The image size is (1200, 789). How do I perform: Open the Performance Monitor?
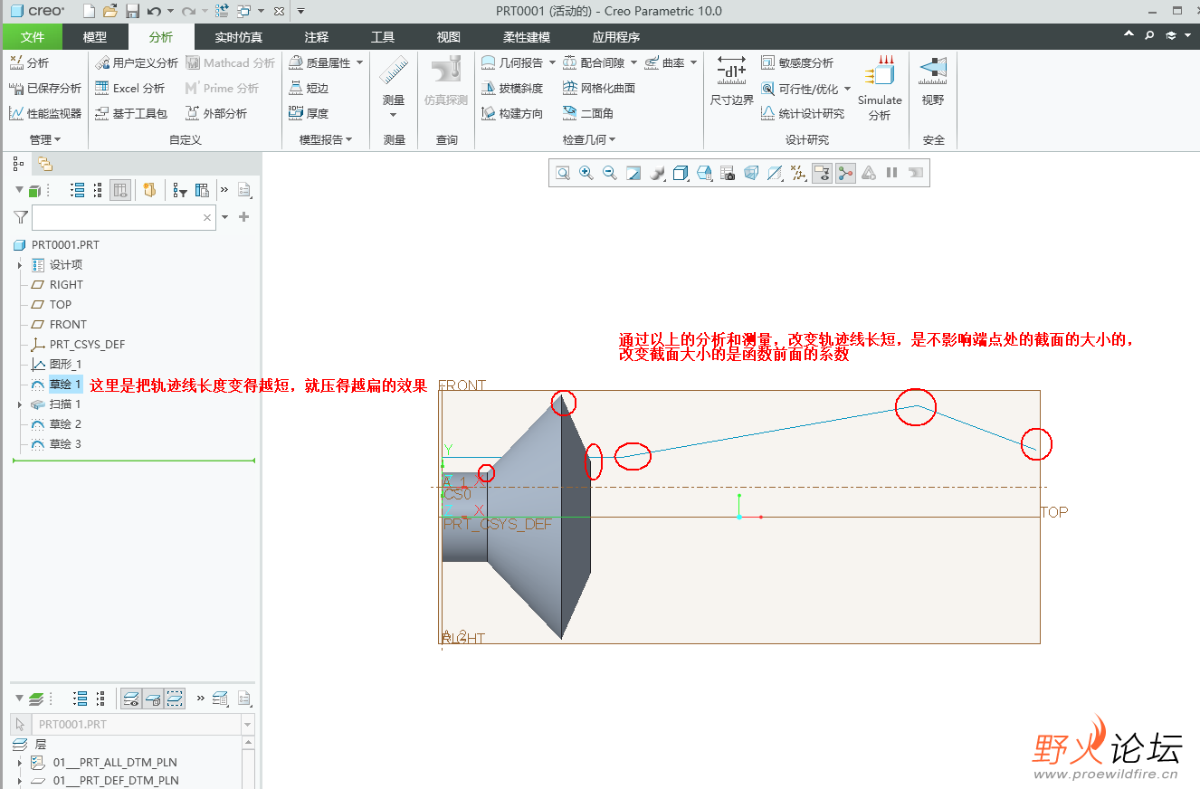click(45, 113)
